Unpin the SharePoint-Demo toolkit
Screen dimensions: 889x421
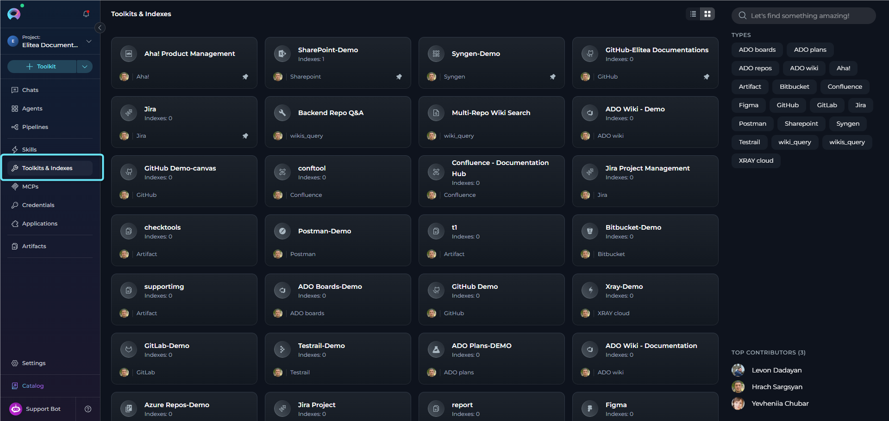click(x=399, y=77)
